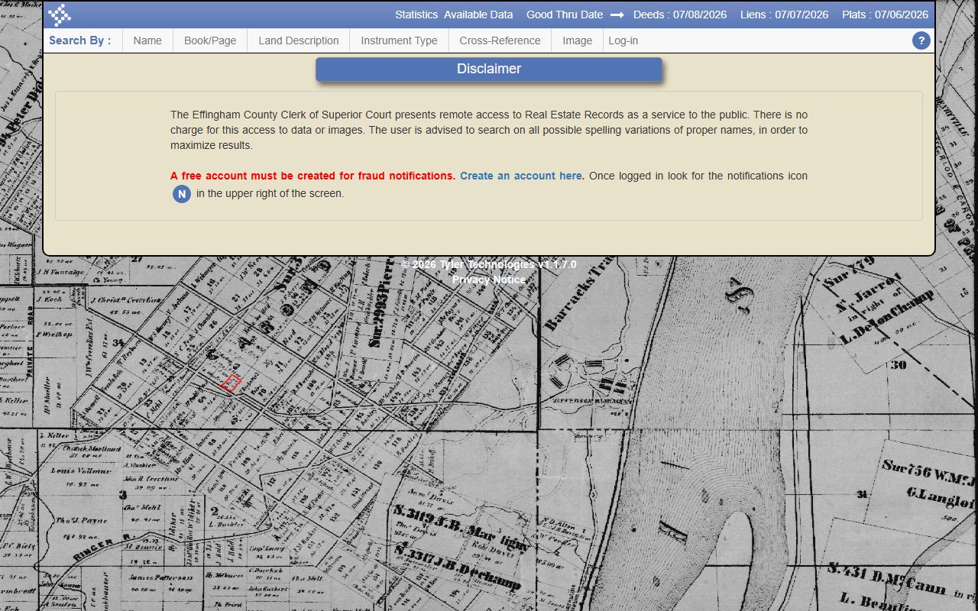Image resolution: width=978 pixels, height=611 pixels.
Task: Open the Statistics page
Action: click(416, 15)
